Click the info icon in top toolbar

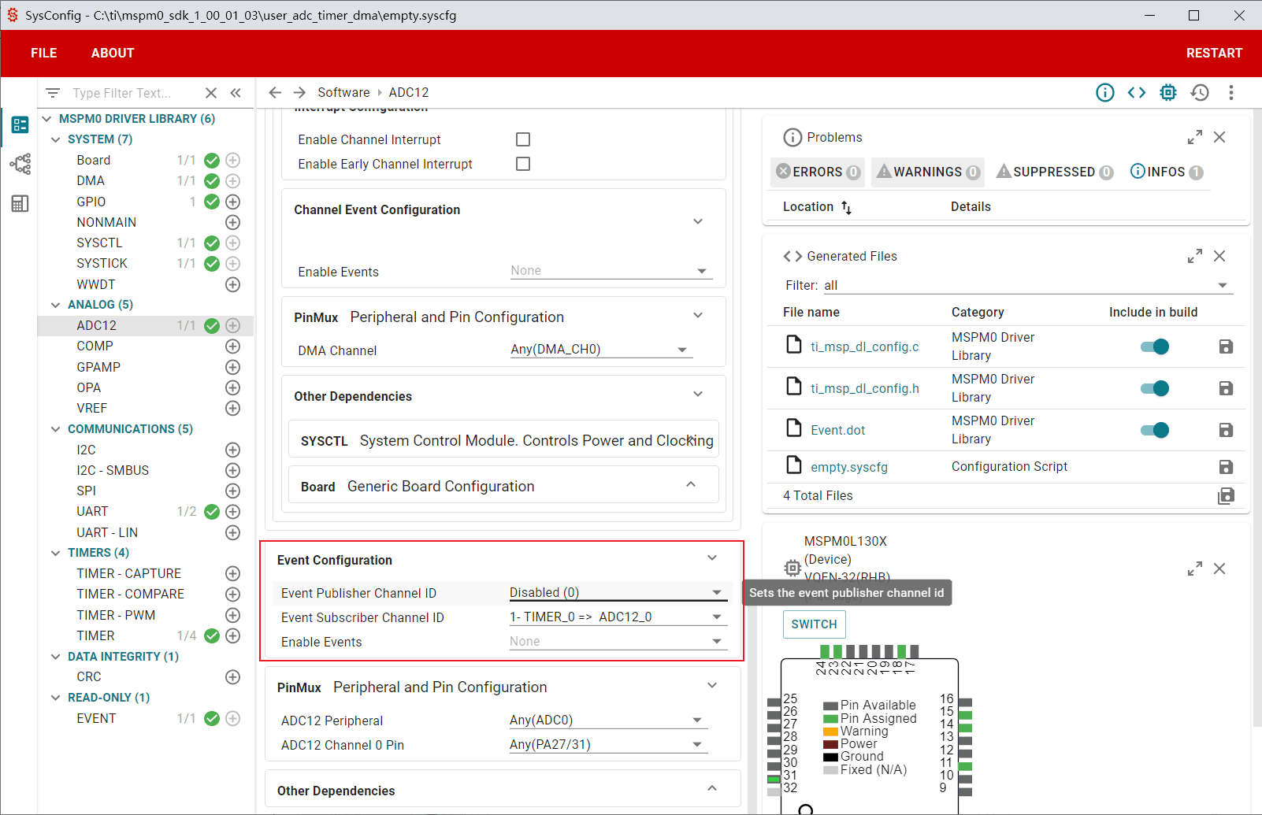pyautogui.click(x=1105, y=93)
